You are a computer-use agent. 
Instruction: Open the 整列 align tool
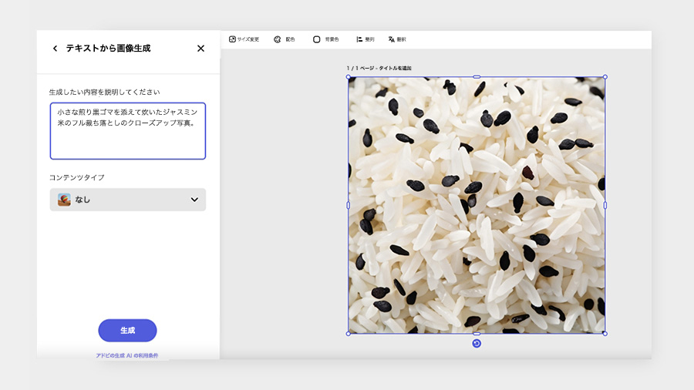(366, 39)
